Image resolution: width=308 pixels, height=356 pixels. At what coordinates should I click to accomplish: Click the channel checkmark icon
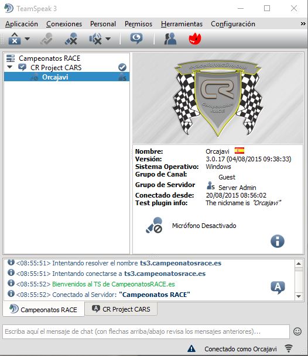pos(122,67)
